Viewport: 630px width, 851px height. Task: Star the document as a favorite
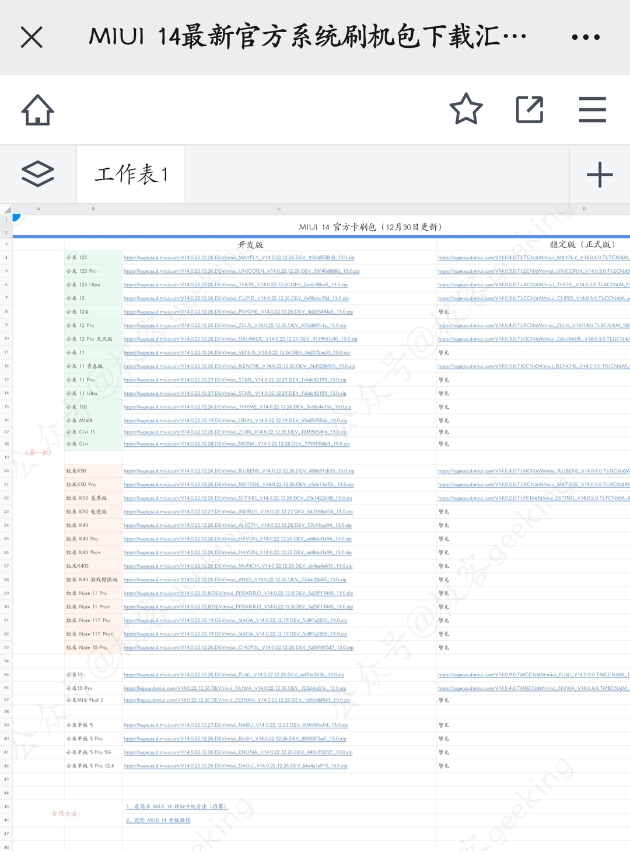tap(466, 109)
